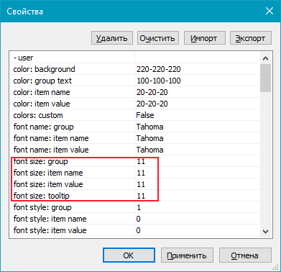This screenshot has width=281, height=272.
Task: Select the color: item value row
Action: (x=135, y=104)
